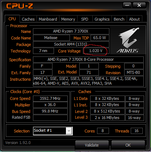Image resolution: width=151 pixels, height=152 pixels.
Task: Close the CPU-Z window
Action: point(139,5)
